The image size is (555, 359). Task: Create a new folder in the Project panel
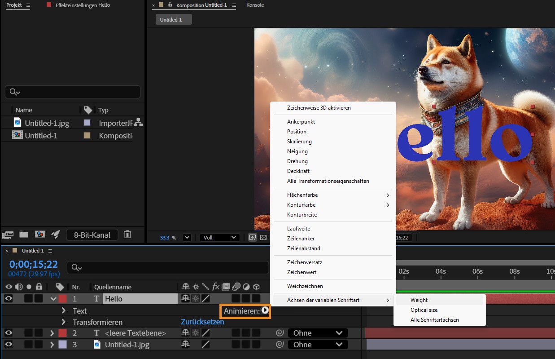tap(23, 234)
